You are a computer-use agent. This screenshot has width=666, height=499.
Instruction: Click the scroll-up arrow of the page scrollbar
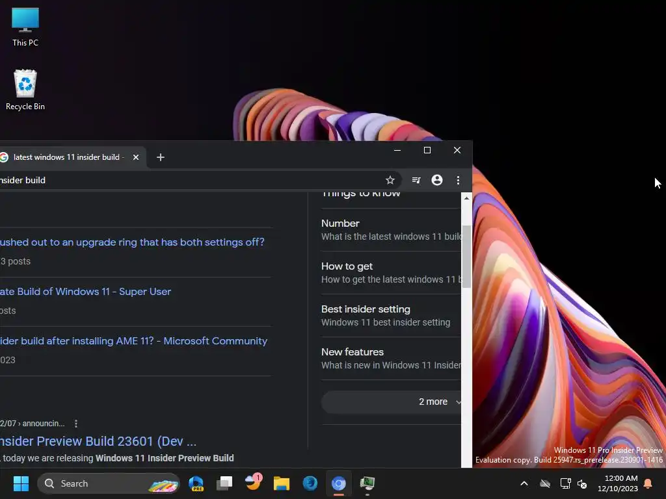466,198
